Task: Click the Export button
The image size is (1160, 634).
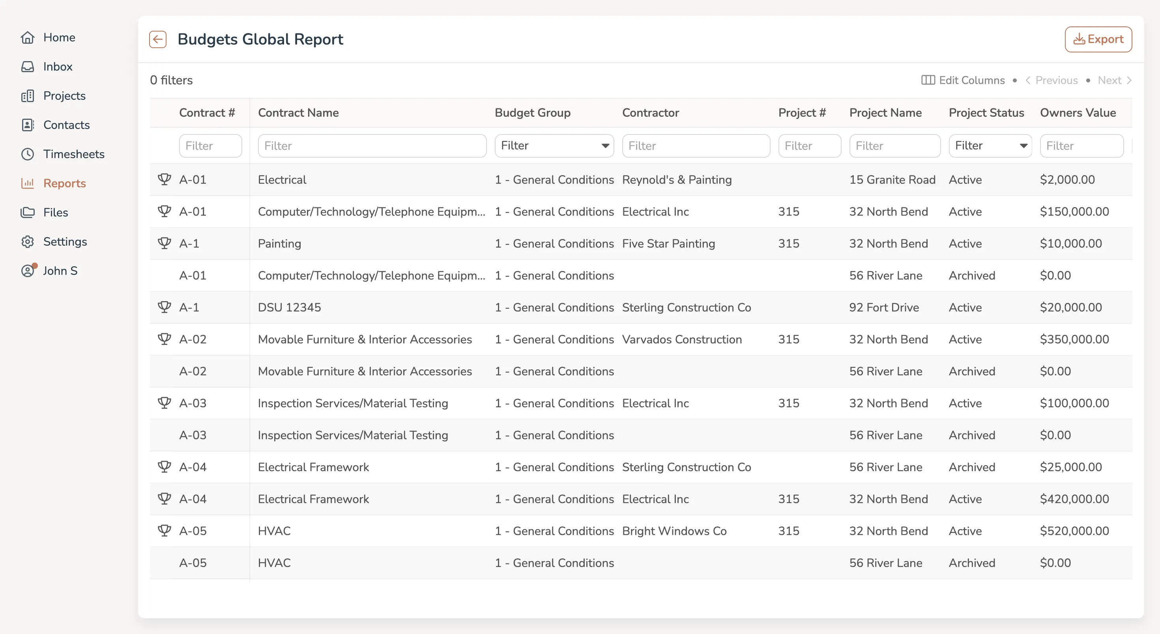Action: (x=1098, y=39)
